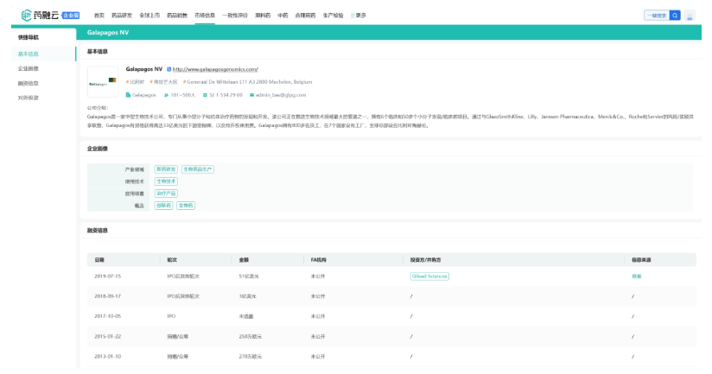
Task: Click the phone icon in company info
Action: (x=207, y=94)
